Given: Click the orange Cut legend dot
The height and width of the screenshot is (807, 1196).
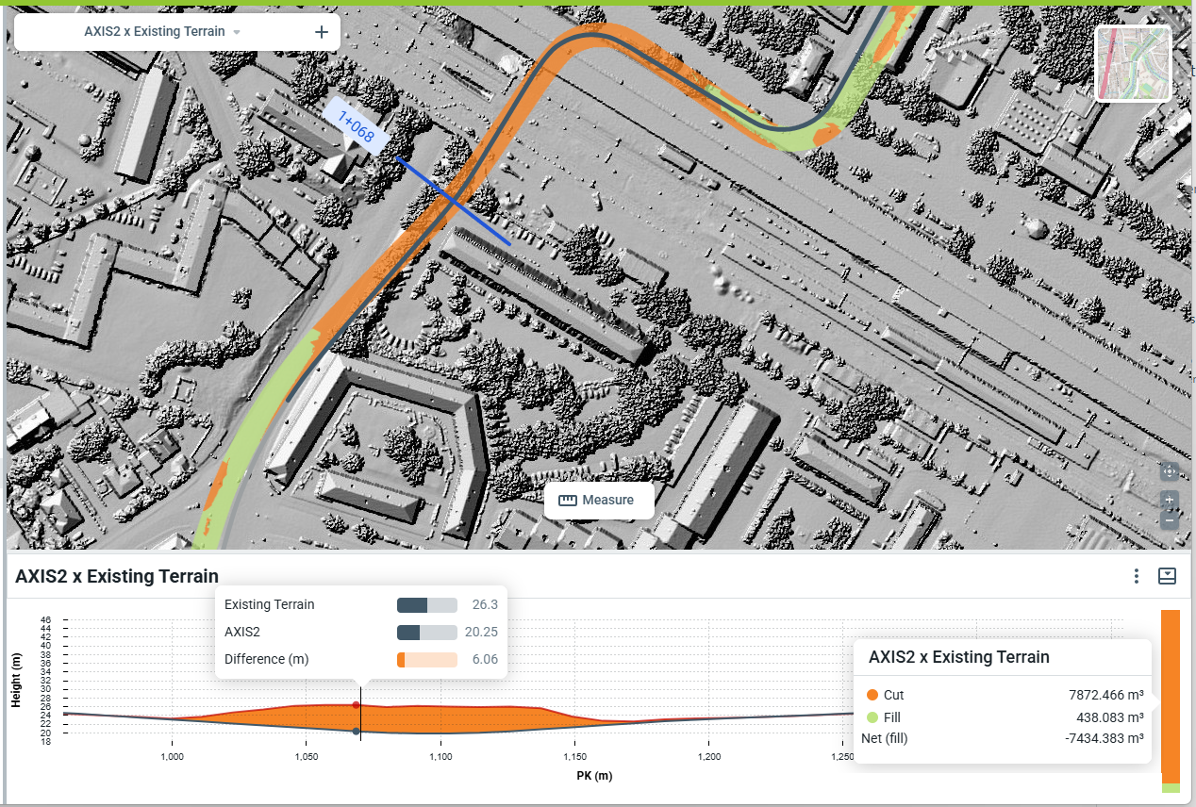Looking at the screenshot, I should (872, 695).
